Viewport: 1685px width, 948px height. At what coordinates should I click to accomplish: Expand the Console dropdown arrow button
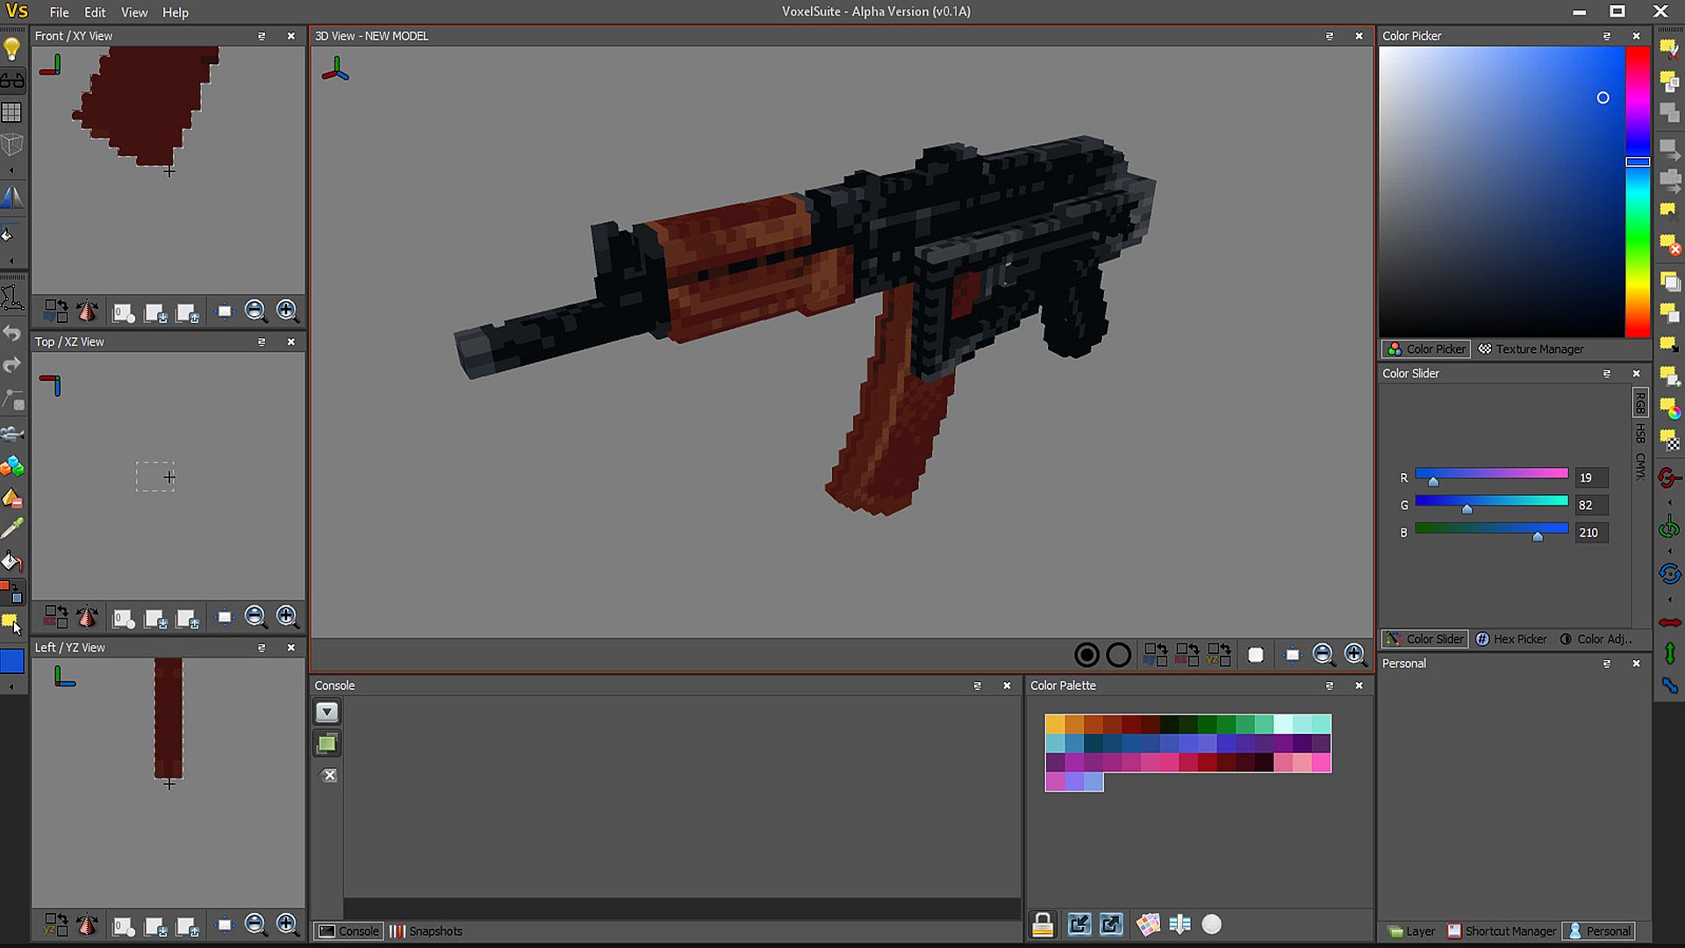(326, 712)
